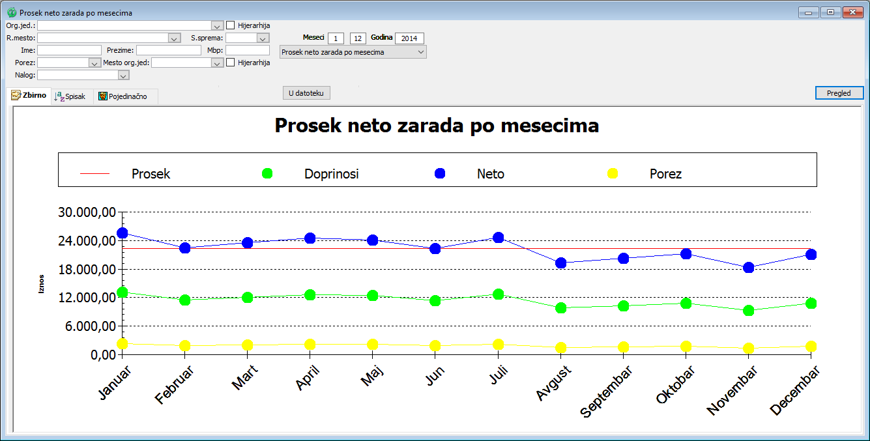This screenshot has width=870, height=441.
Task: Tick Hijerarhija checkbox next to Mesto org.jed.
Action: (231, 63)
